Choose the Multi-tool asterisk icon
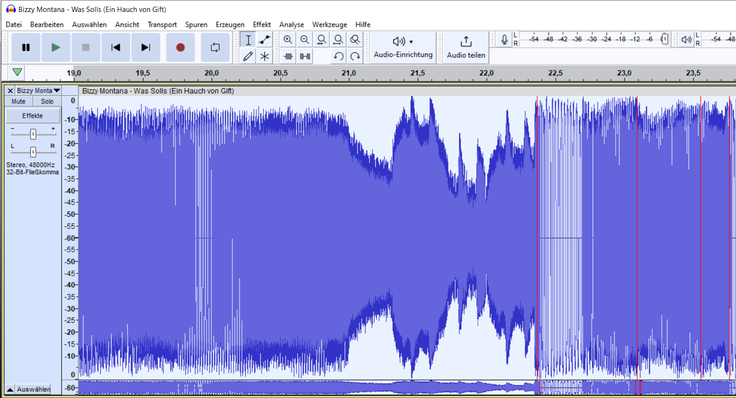The image size is (736, 398). pos(264,57)
